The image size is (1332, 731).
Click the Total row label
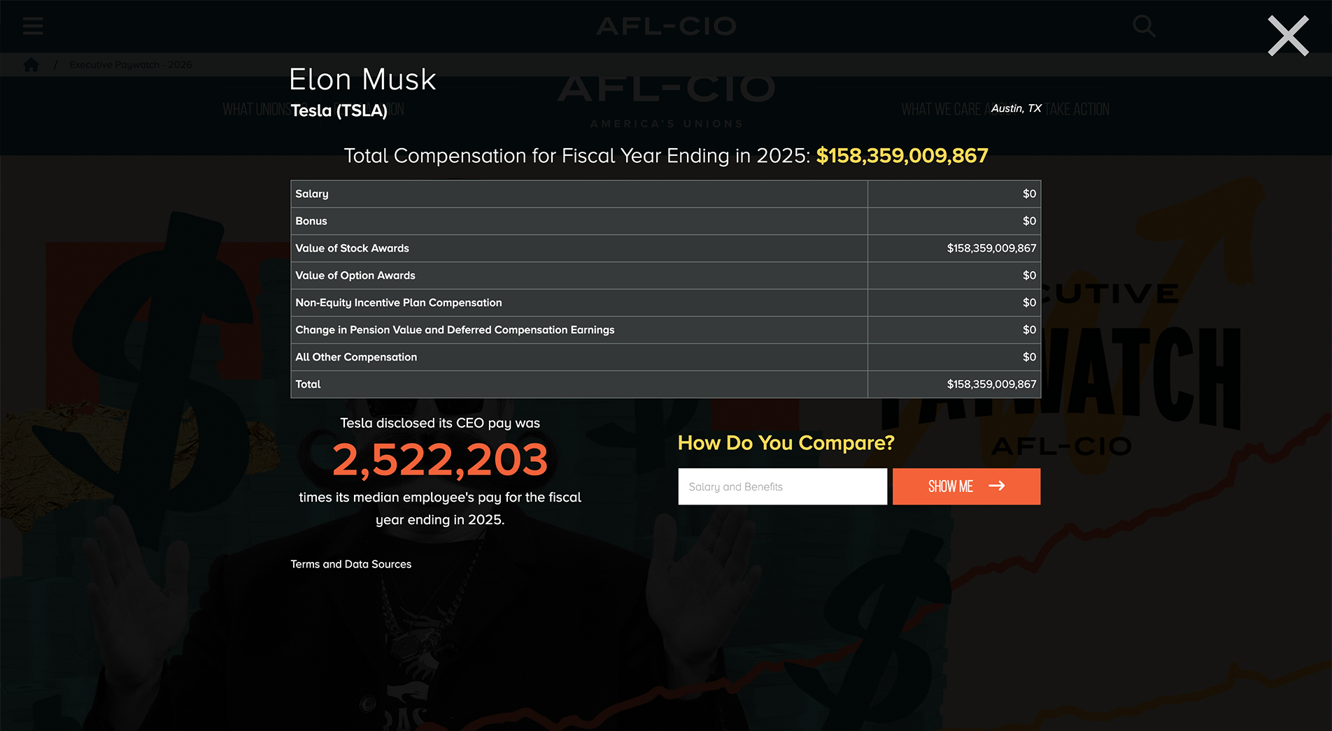point(308,384)
